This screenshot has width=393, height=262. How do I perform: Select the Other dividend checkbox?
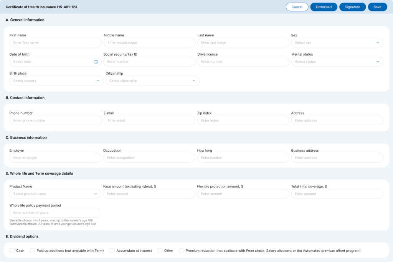pos(160,251)
